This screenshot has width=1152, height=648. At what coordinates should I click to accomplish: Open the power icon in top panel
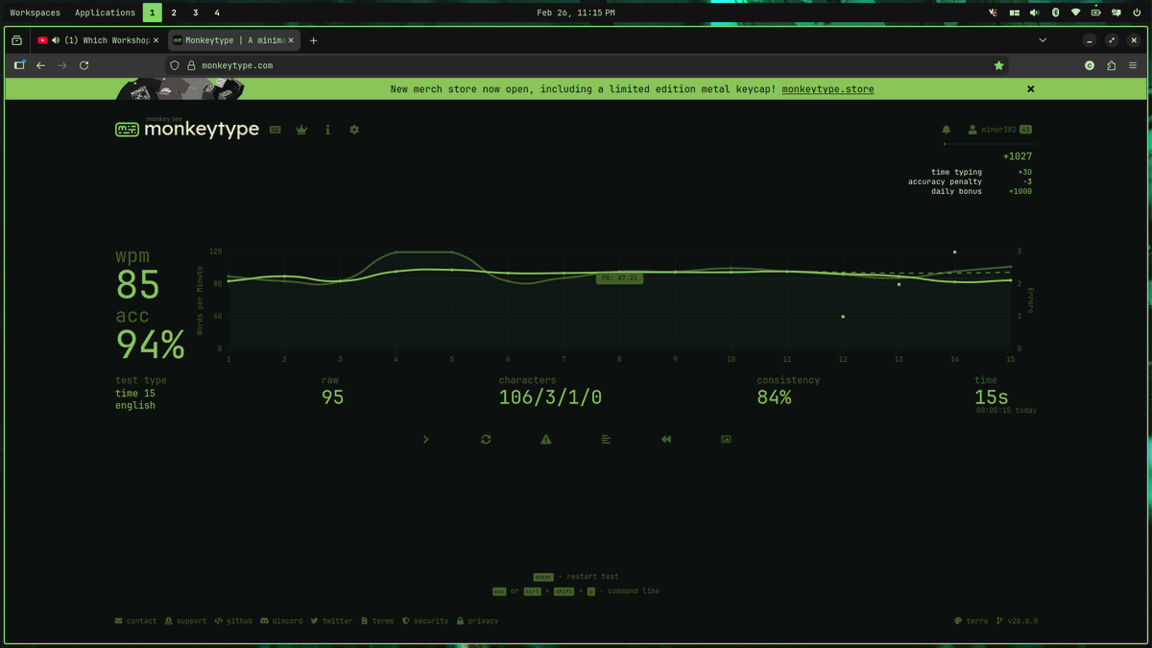coord(1137,12)
